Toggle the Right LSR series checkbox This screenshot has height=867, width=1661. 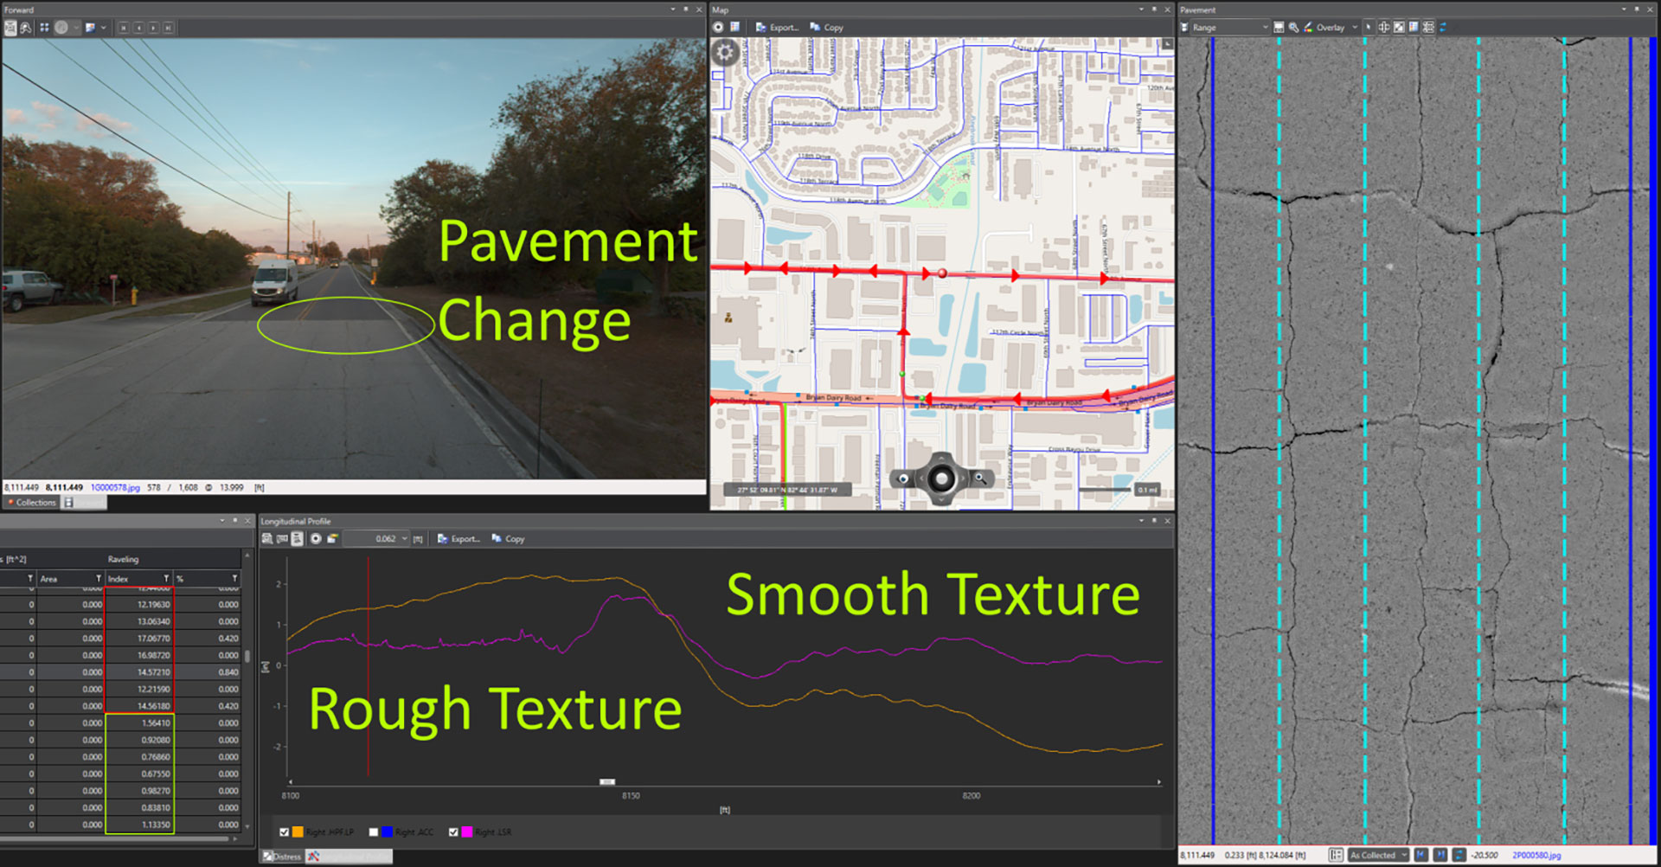(453, 832)
